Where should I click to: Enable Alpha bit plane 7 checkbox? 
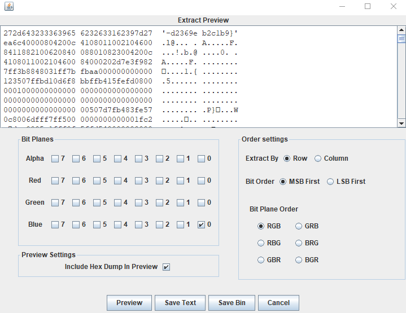click(55, 158)
